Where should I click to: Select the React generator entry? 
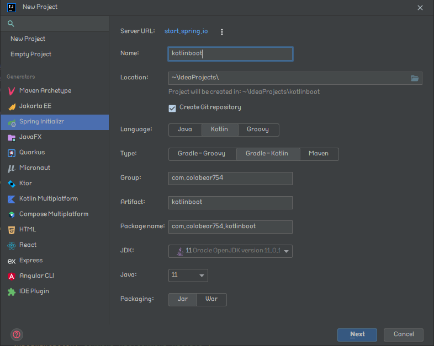(x=55, y=245)
